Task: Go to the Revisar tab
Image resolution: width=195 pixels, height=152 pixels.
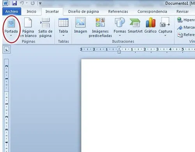Action: pyautogui.click(x=183, y=11)
